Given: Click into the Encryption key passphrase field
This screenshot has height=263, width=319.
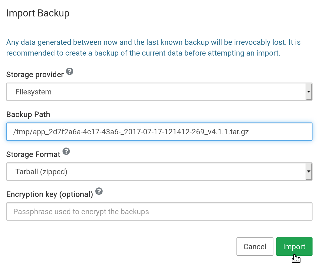Looking at the screenshot, I should coord(159,211).
